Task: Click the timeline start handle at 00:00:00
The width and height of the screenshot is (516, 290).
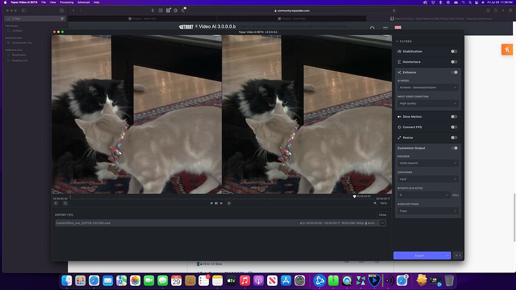Action: (70, 197)
